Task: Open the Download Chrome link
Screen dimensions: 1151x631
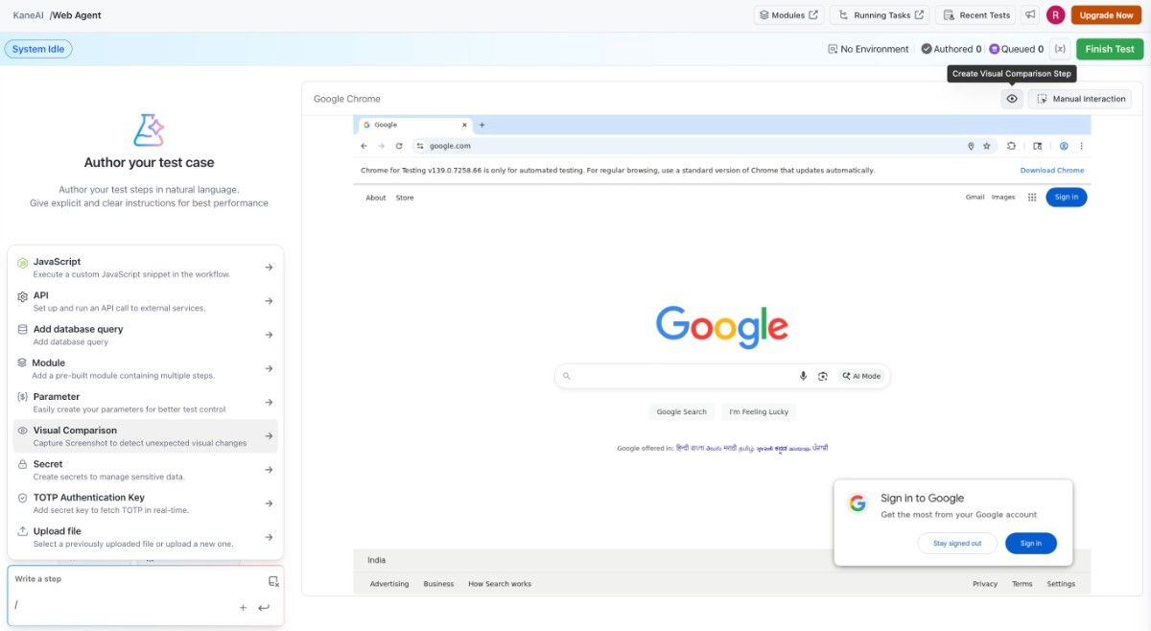Action: click(x=1051, y=170)
